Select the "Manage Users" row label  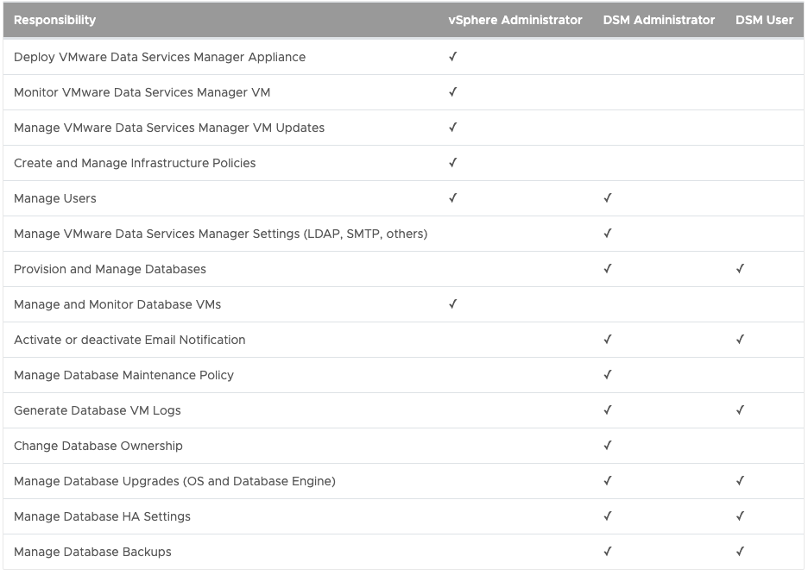55,198
